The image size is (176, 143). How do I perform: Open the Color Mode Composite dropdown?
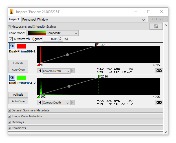point(52,33)
